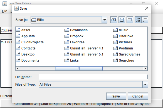Image resolution: width=163 pixels, height=108 pixels.
Task: Go up one folder level
Action: pos(113,20)
